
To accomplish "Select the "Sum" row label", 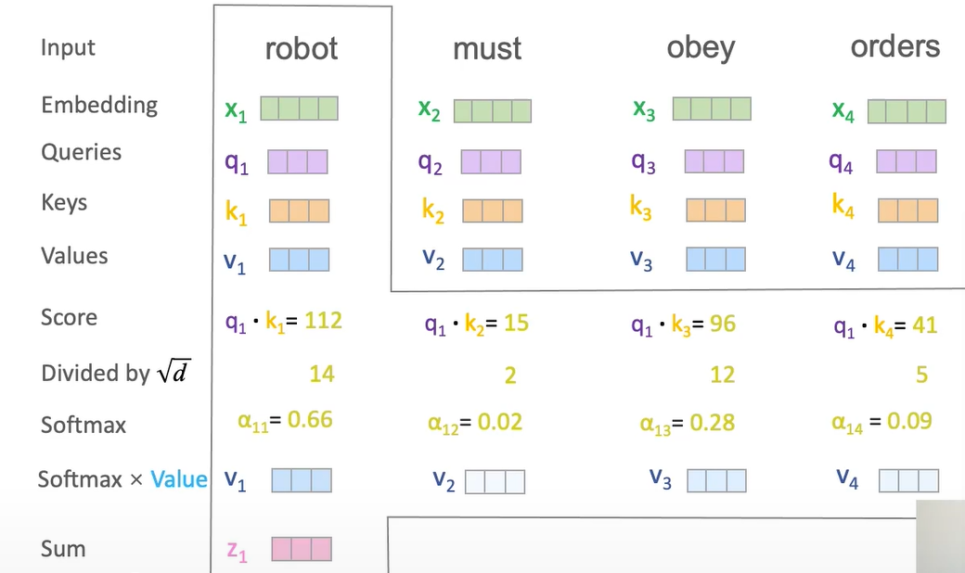I will pyautogui.click(x=63, y=549).
